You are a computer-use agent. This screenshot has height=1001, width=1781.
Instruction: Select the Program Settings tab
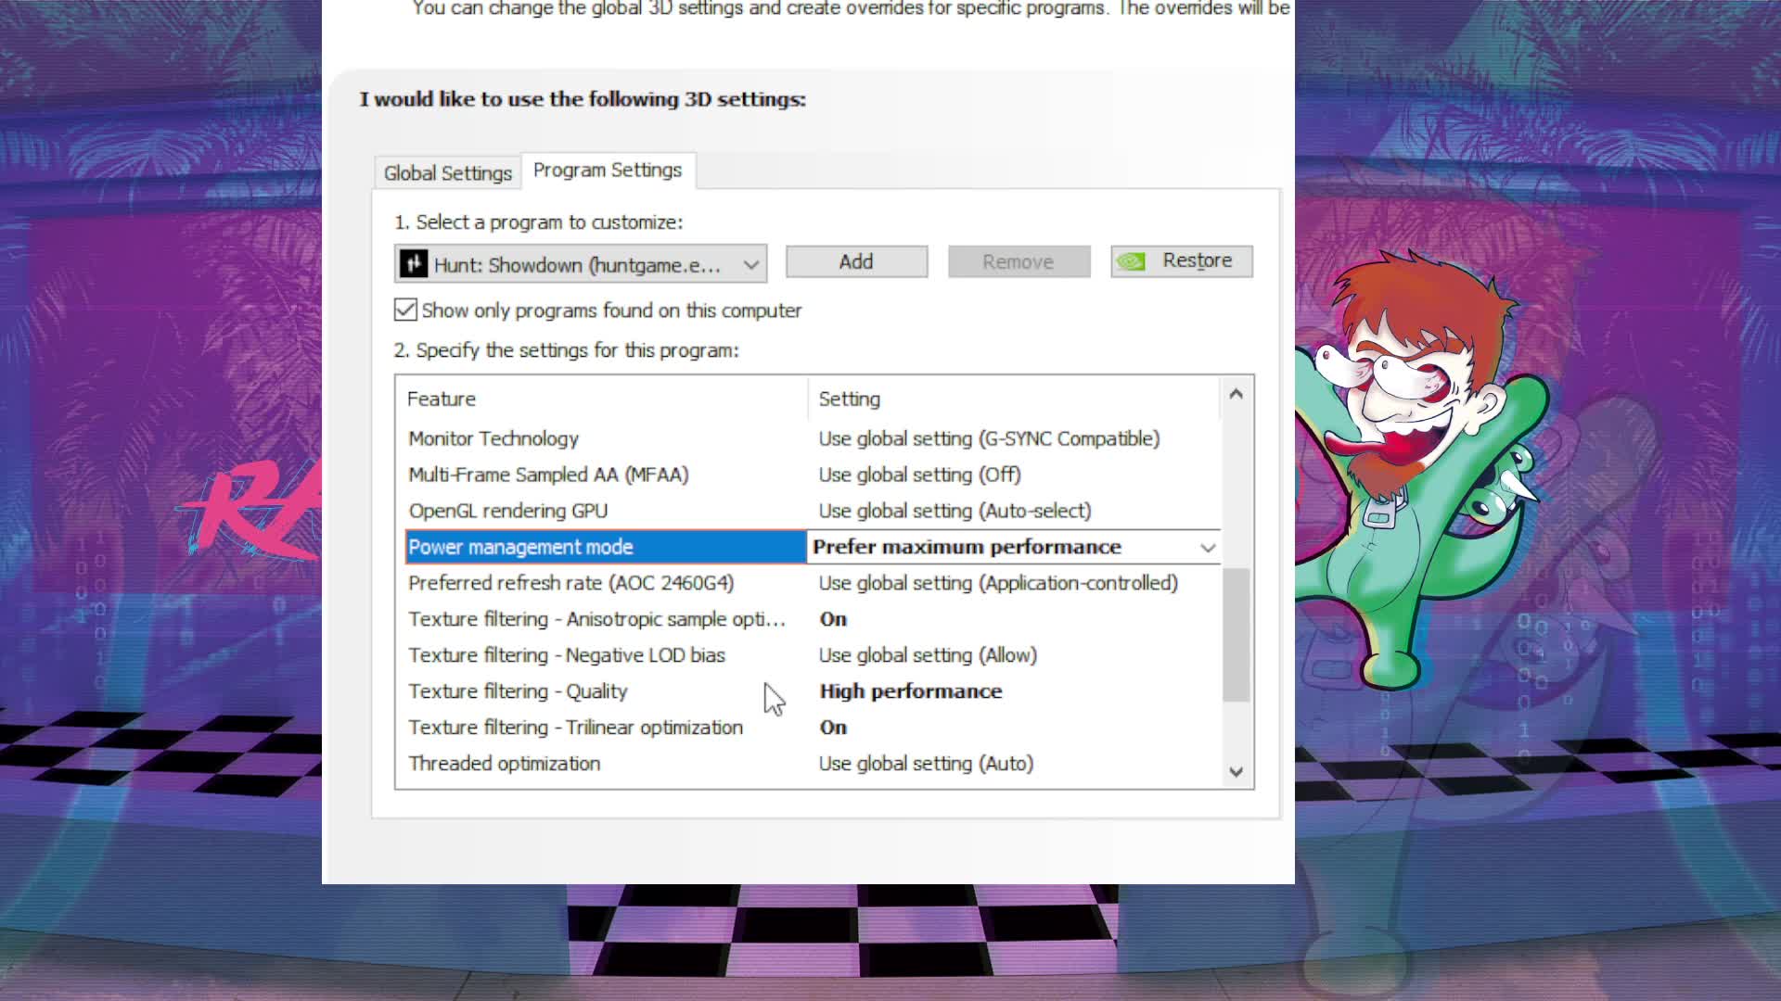click(x=608, y=171)
